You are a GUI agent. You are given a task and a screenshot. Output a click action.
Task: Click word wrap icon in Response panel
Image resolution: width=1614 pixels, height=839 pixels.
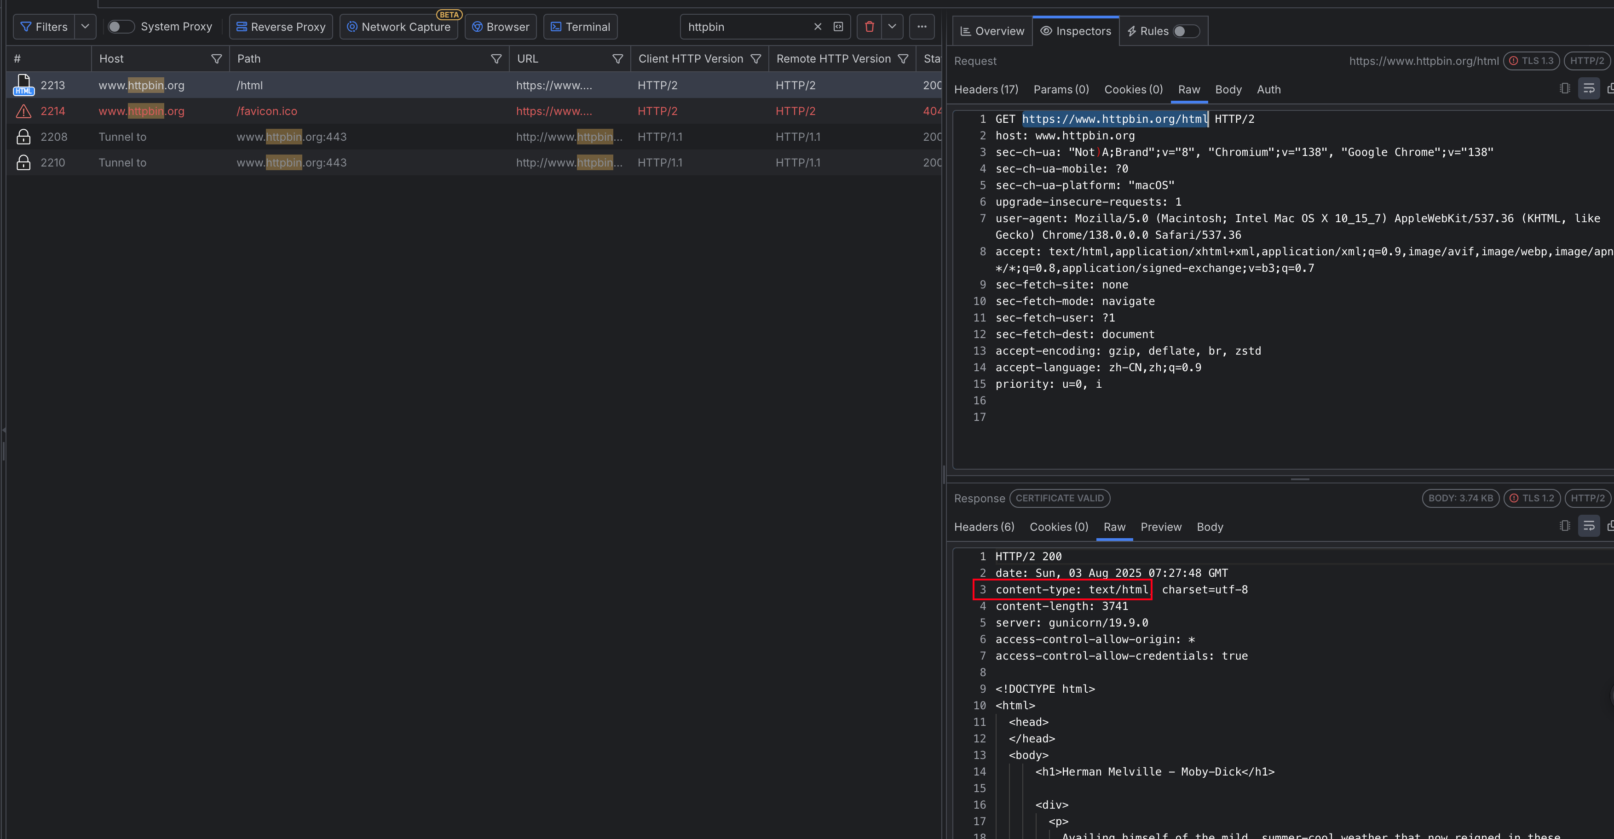(1588, 526)
